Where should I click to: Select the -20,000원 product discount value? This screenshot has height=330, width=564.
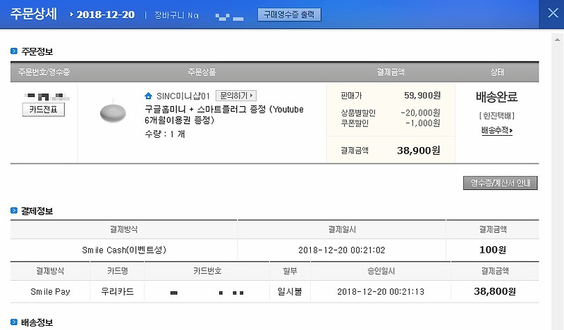tap(420, 113)
